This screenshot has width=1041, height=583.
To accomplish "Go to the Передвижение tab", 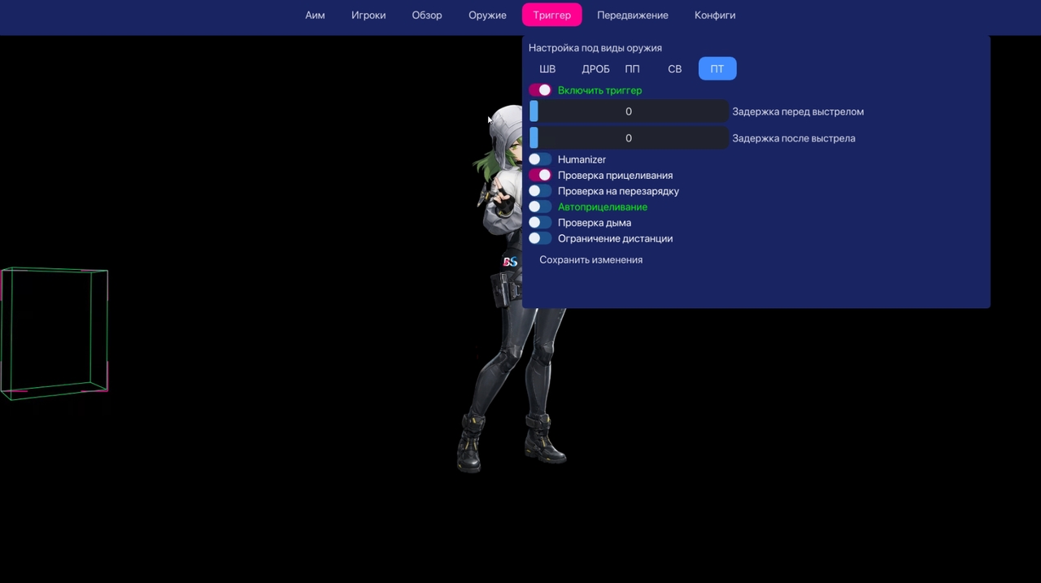I will (632, 15).
